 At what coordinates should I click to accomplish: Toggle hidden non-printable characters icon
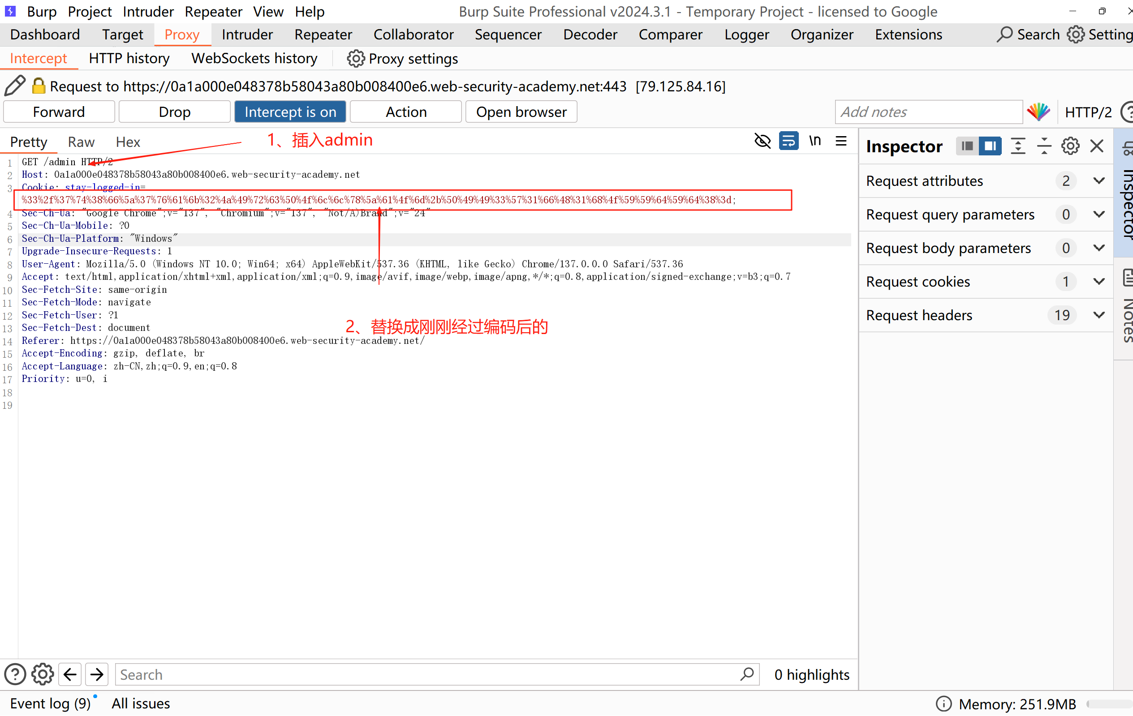point(762,141)
